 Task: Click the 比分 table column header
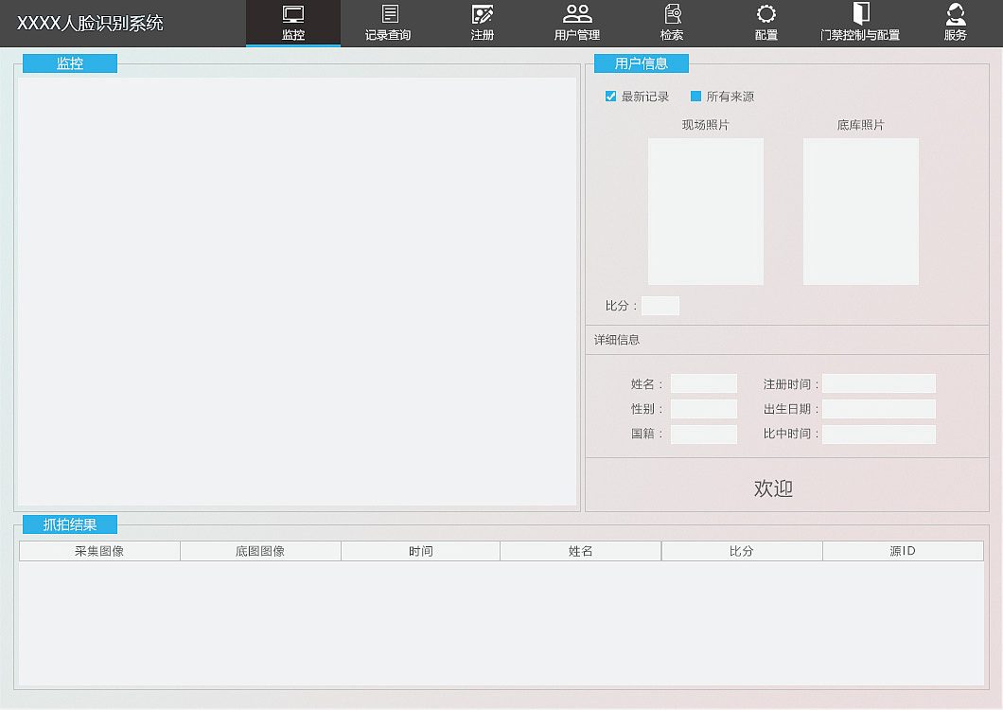click(x=742, y=551)
